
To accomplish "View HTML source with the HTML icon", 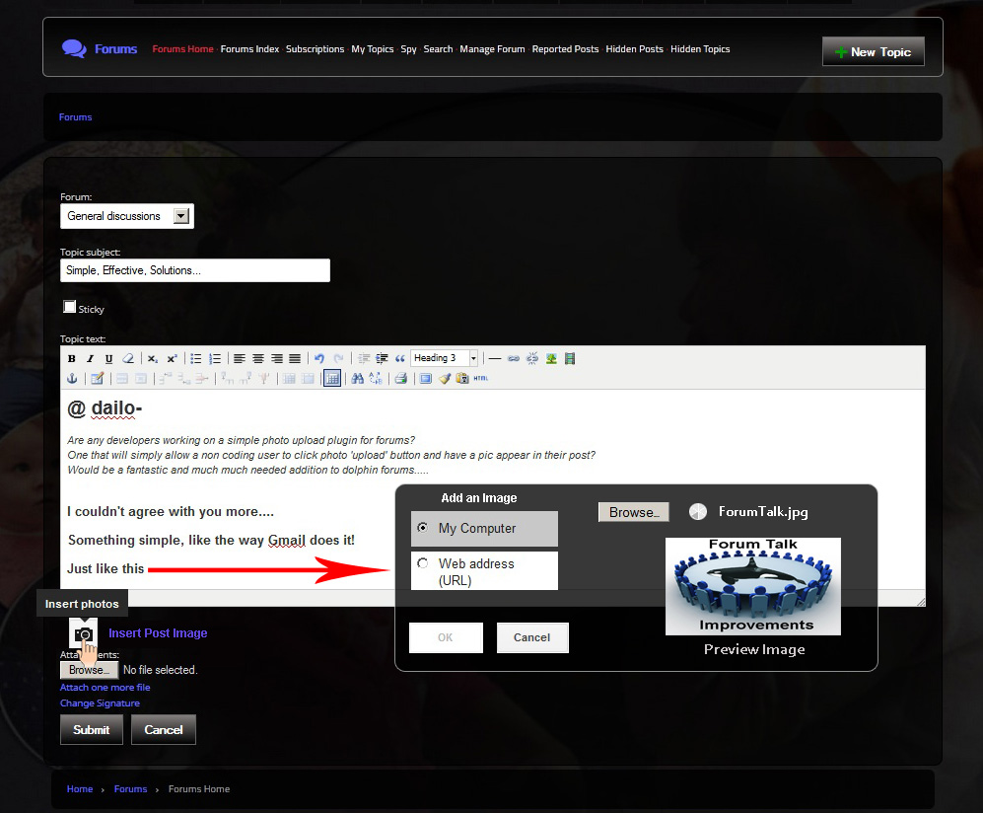I will (480, 377).
